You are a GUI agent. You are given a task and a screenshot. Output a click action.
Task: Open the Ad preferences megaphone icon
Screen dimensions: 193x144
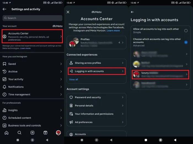point(71,122)
